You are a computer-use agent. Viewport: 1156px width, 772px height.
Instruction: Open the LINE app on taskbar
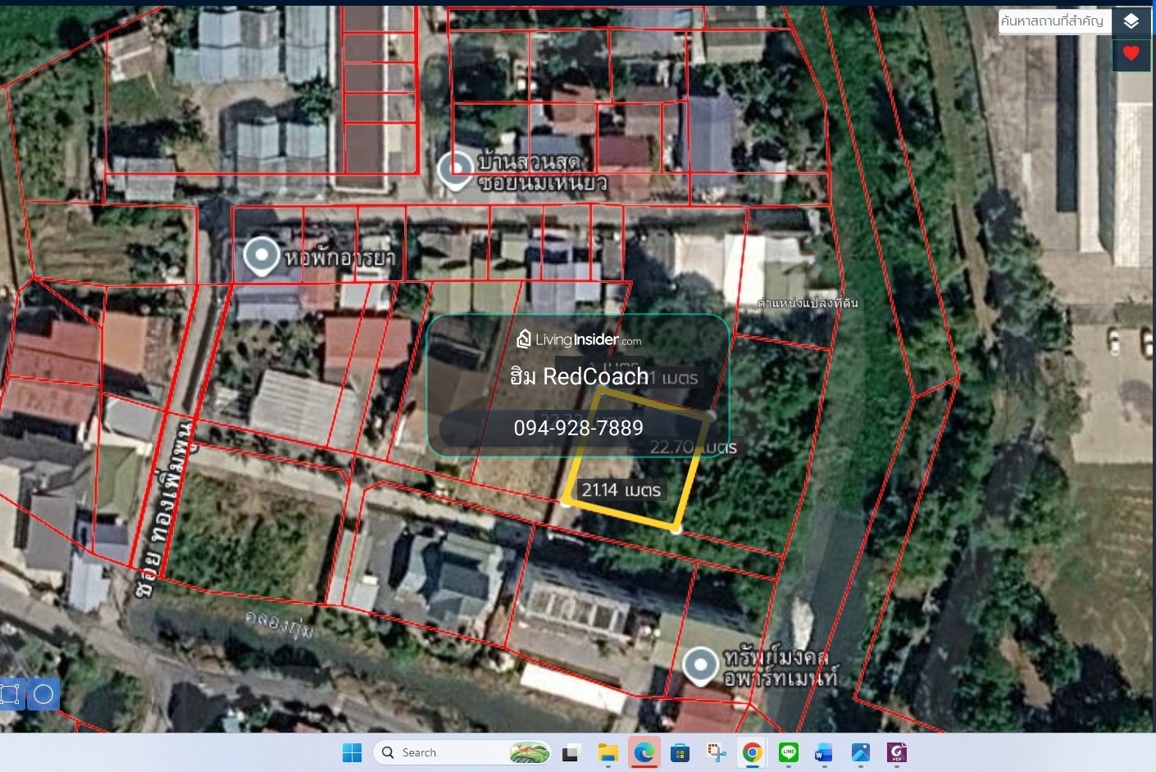pyautogui.click(x=789, y=752)
